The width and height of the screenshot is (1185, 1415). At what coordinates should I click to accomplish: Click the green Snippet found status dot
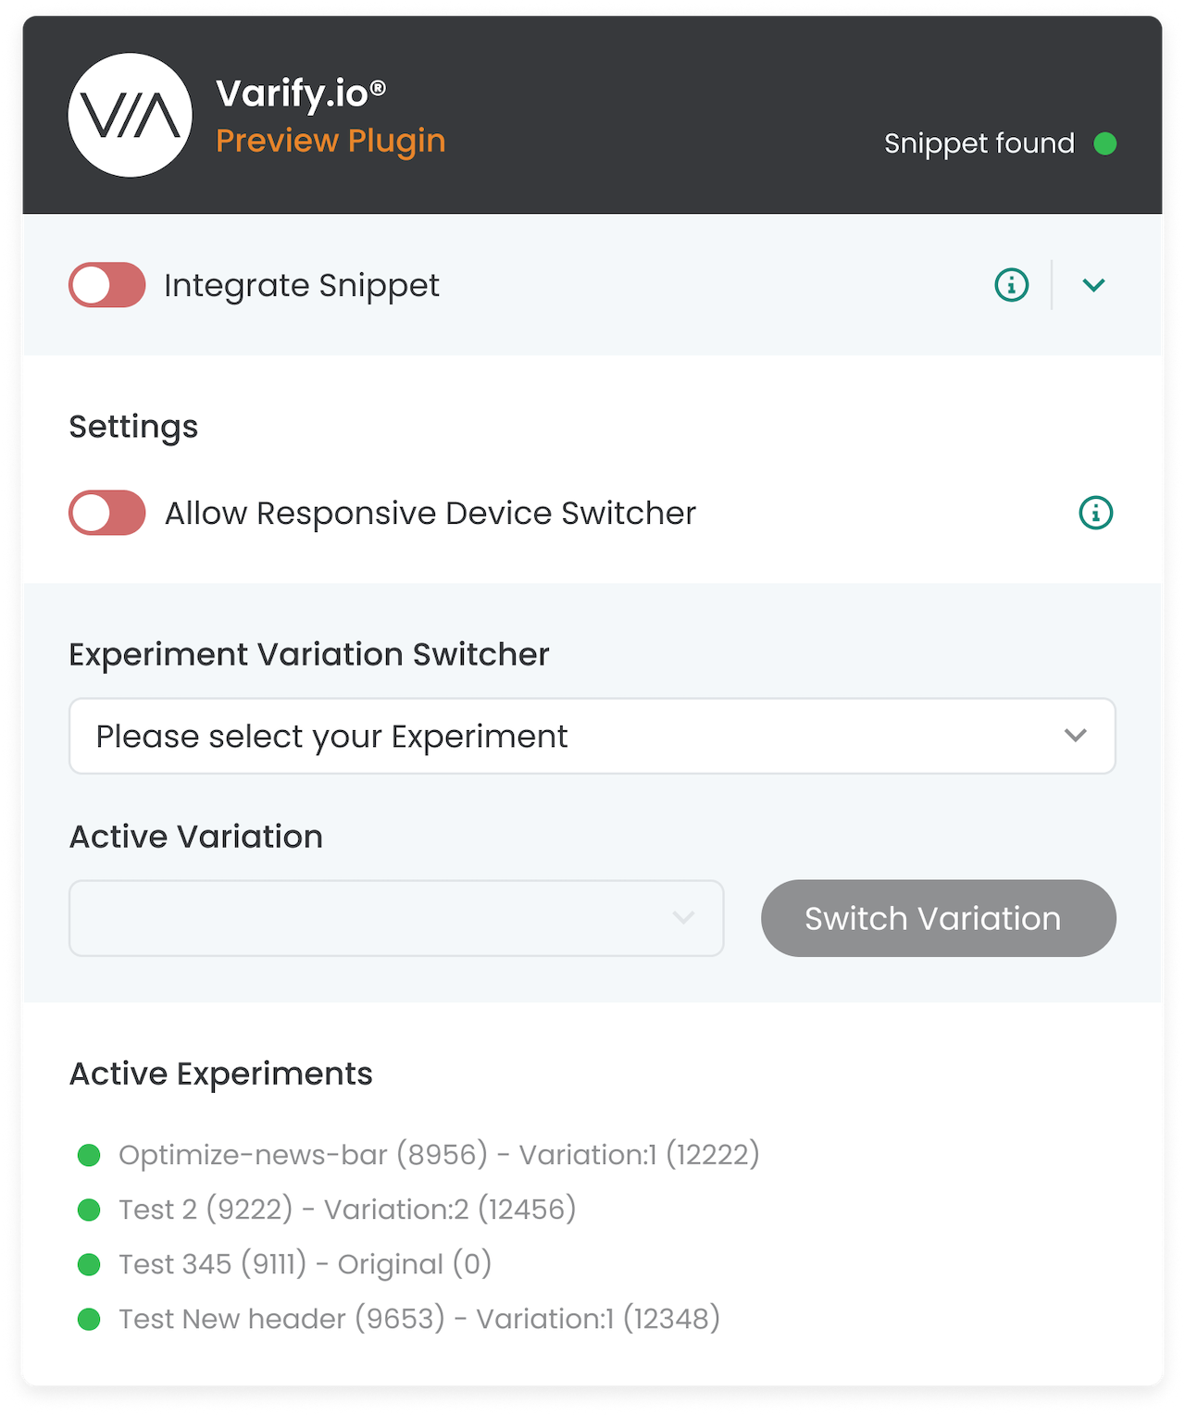[x=1104, y=143]
